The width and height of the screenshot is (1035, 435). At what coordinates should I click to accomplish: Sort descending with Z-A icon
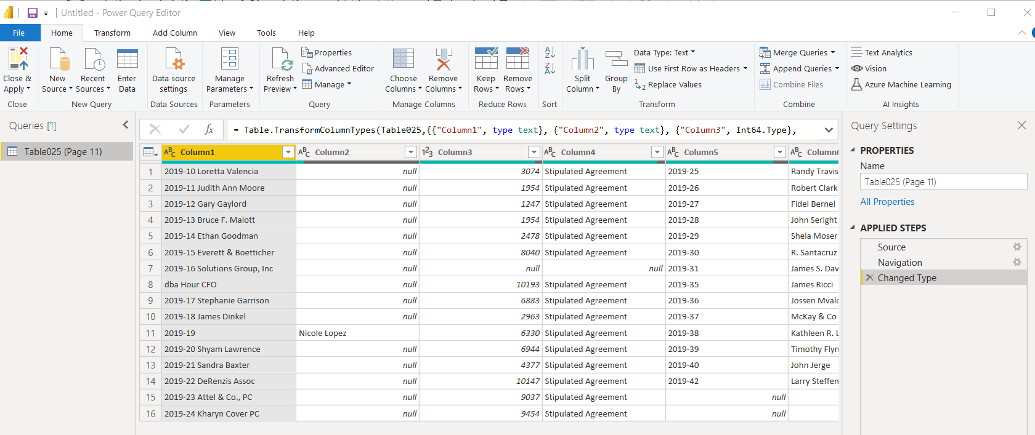point(550,68)
